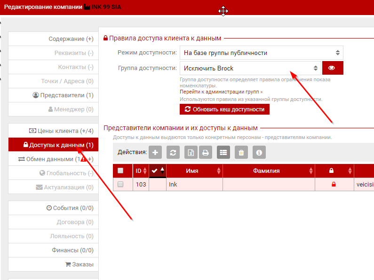Click the 'Обновить кеш доступности' button
Viewport: 374px width, 280px height.
224,109
